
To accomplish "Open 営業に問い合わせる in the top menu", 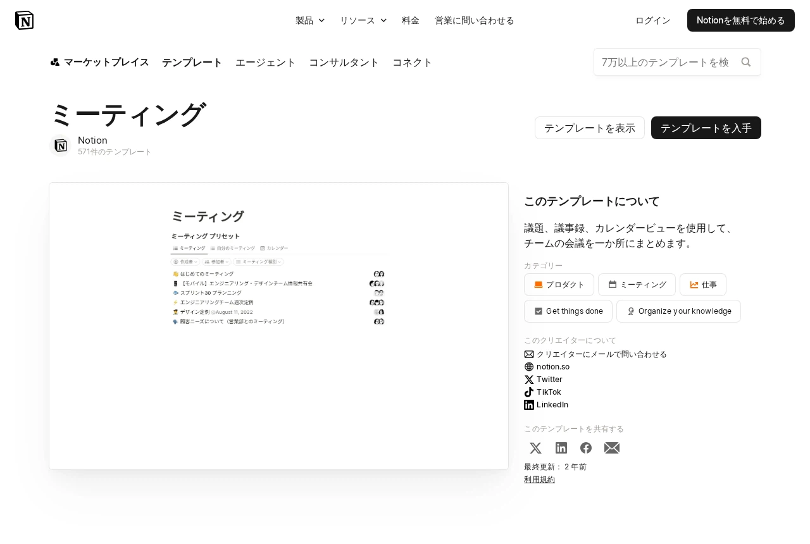I will tap(475, 20).
